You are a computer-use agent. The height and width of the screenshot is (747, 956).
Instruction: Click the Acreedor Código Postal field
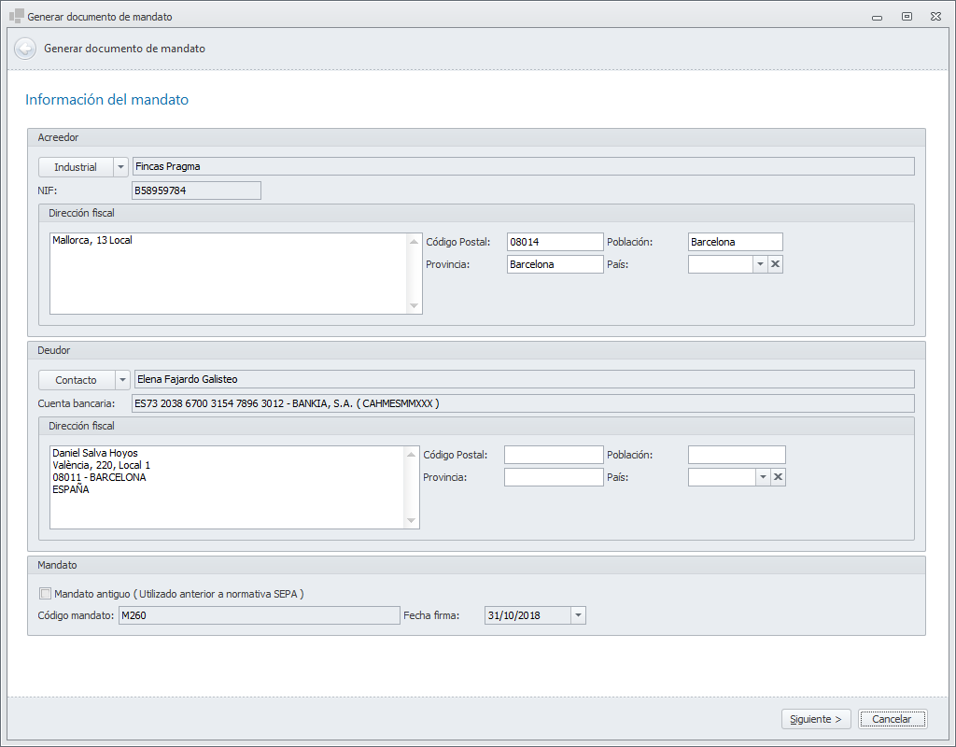[555, 242]
